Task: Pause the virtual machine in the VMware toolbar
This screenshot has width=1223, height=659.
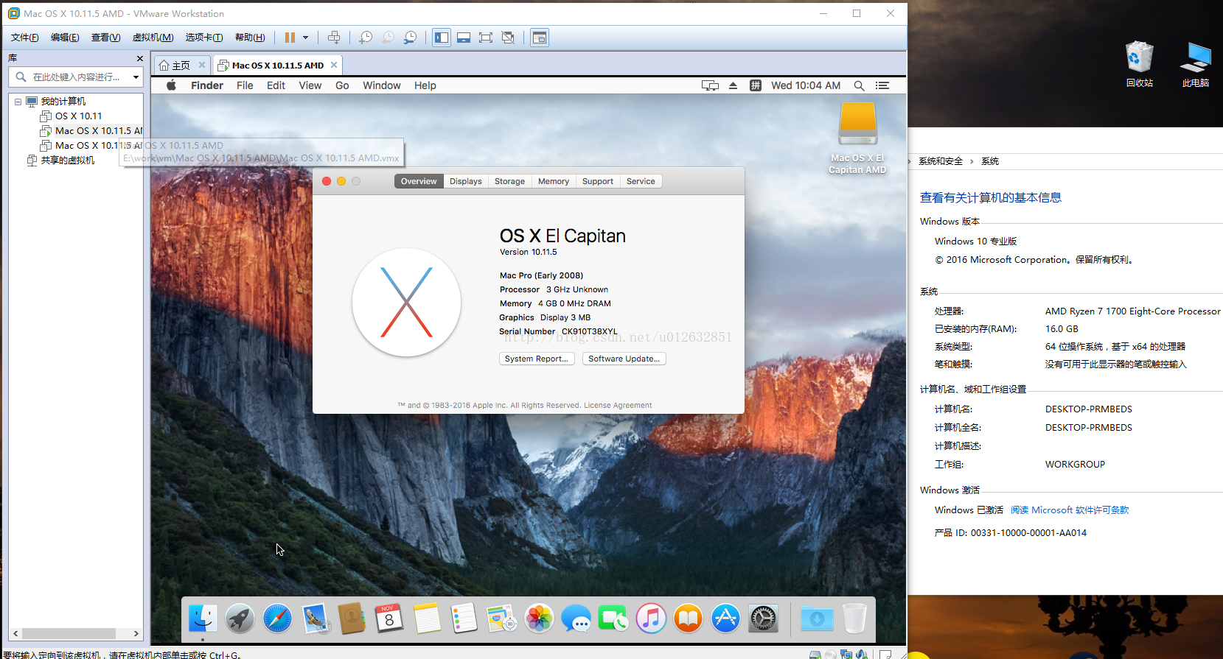Action: [290, 38]
